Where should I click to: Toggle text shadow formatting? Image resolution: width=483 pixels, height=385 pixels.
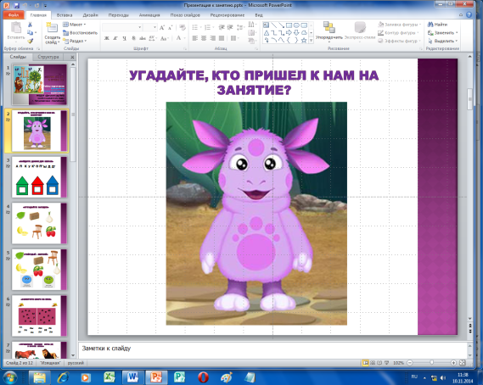click(x=133, y=38)
